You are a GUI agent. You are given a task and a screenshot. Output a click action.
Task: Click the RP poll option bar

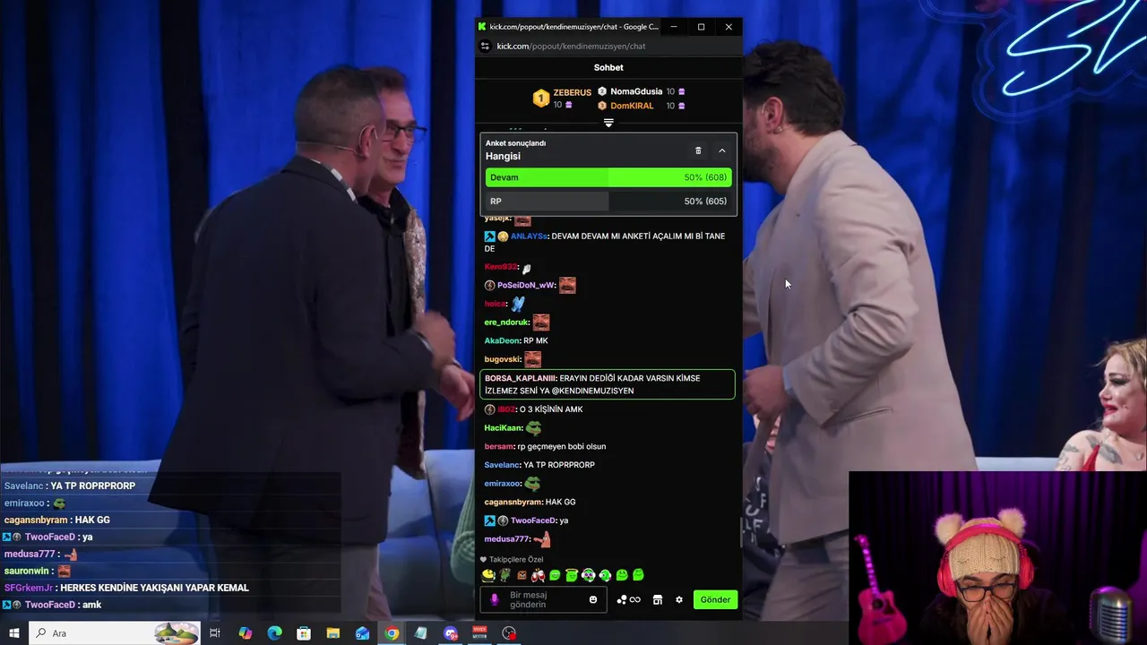608,202
